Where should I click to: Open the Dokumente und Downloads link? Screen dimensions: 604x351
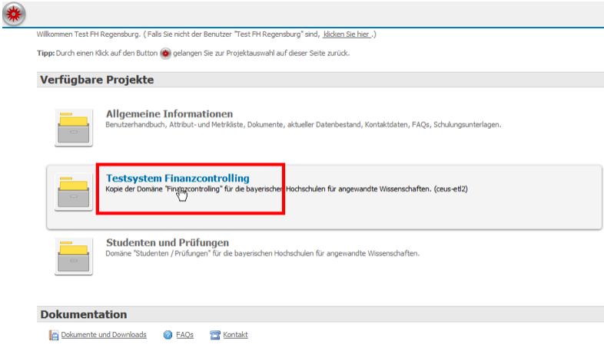(x=103, y=335)
